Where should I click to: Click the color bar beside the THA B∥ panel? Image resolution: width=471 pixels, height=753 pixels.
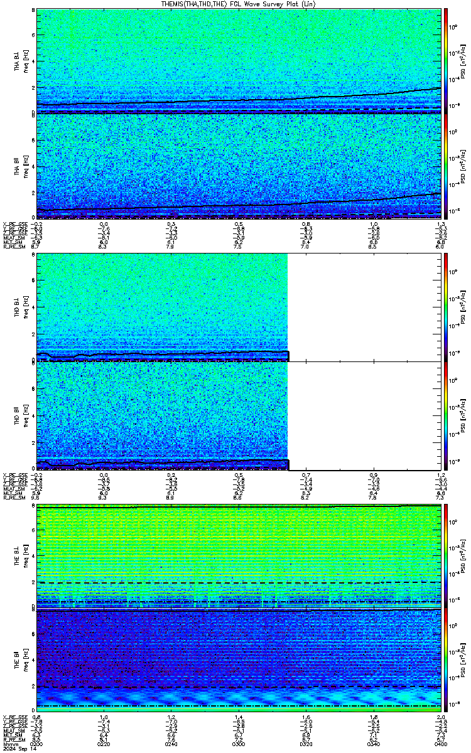[x=446, y=167]
